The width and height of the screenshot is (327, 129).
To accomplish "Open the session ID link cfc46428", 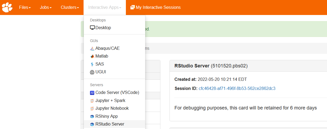I will [x=237, y=88].
